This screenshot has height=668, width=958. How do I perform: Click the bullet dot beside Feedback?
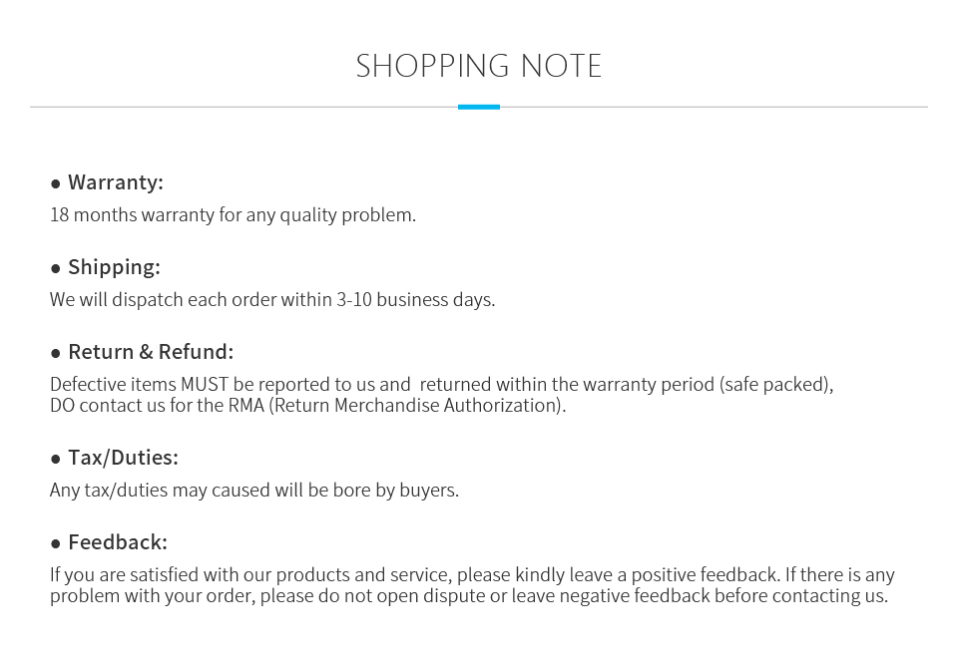[x=56, y=544]
